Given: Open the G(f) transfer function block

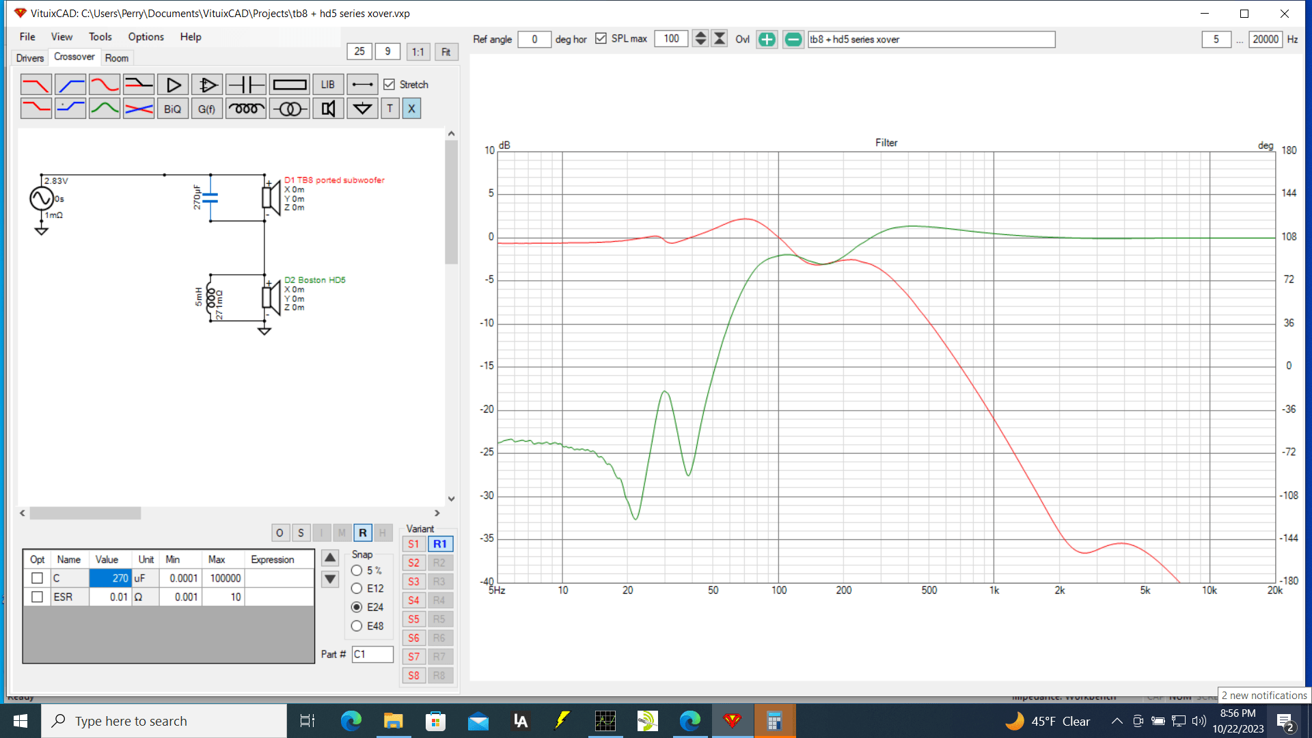Looking at the screenshot, I should (x=207, y=109).
